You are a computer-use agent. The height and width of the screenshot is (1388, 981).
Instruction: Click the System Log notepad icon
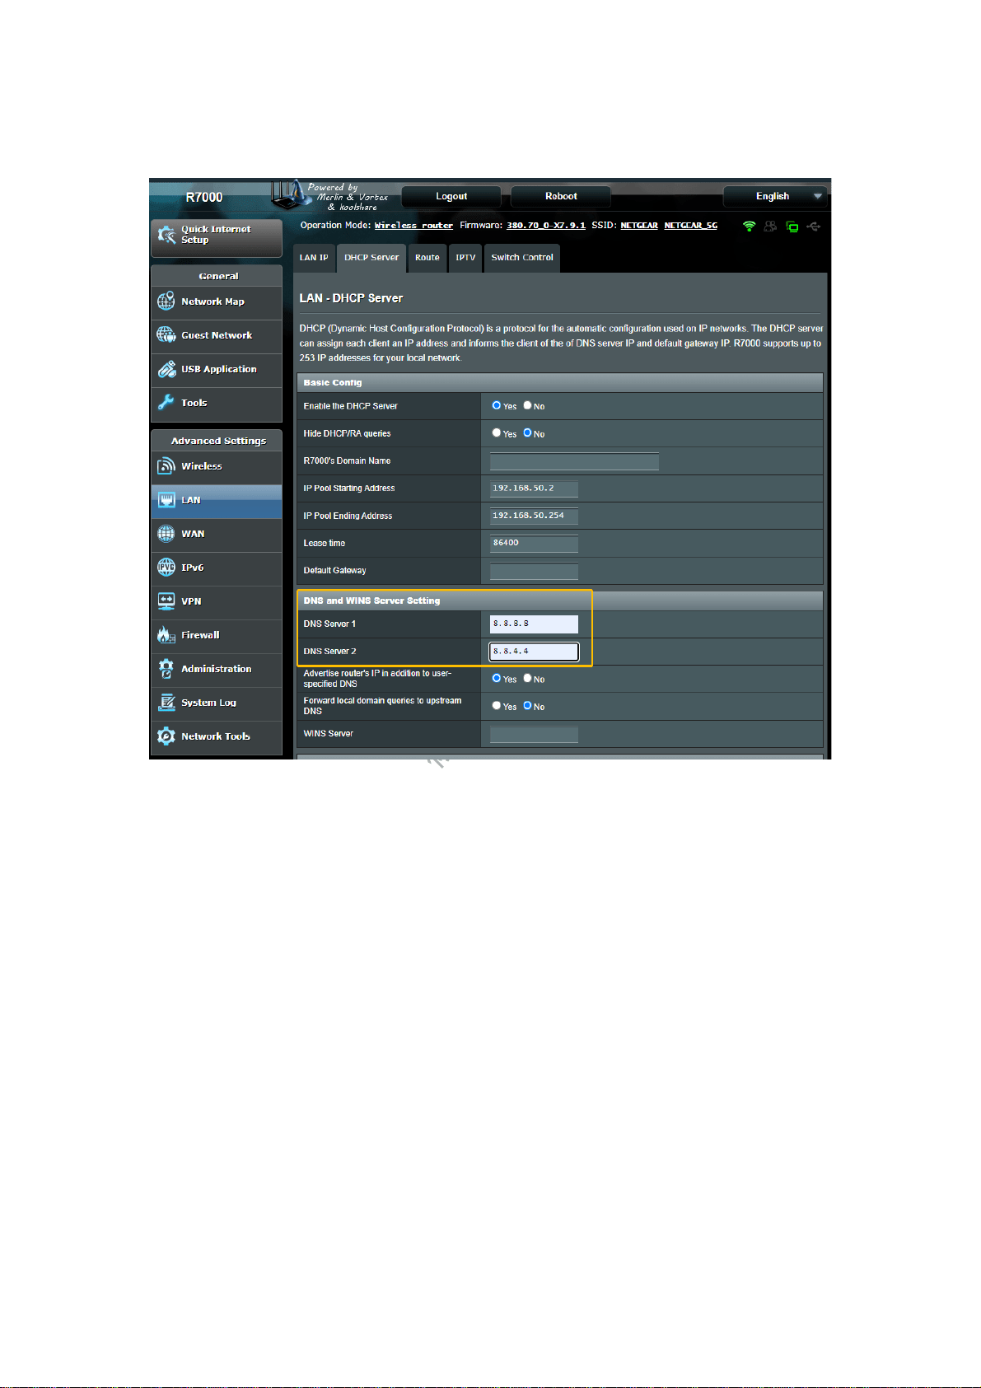166,703
